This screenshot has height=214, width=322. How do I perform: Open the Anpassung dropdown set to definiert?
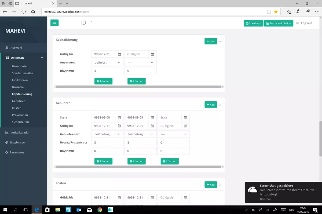107,62
